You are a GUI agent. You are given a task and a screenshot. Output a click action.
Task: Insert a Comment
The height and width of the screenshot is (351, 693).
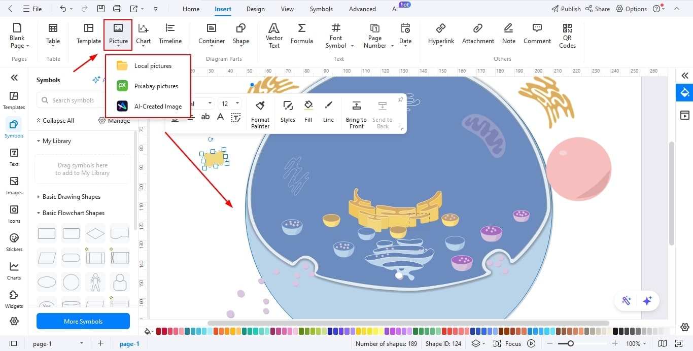tap(537, 34)
